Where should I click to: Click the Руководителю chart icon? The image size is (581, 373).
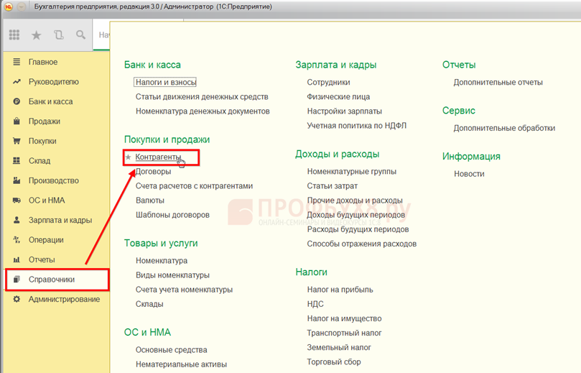point(17,81)
